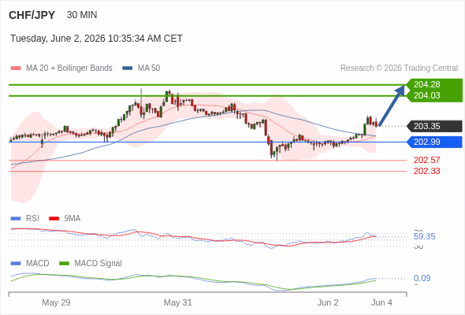465x315 pixels.
Task: Click the MACD Signal legend swatch
Action: (64, 264)
